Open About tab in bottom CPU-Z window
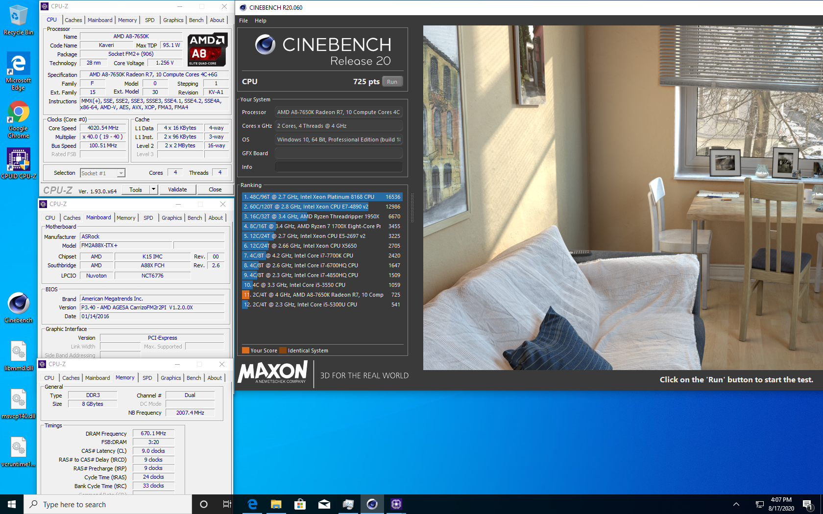Viewport: 823px width, 514px height. (215, 378)
